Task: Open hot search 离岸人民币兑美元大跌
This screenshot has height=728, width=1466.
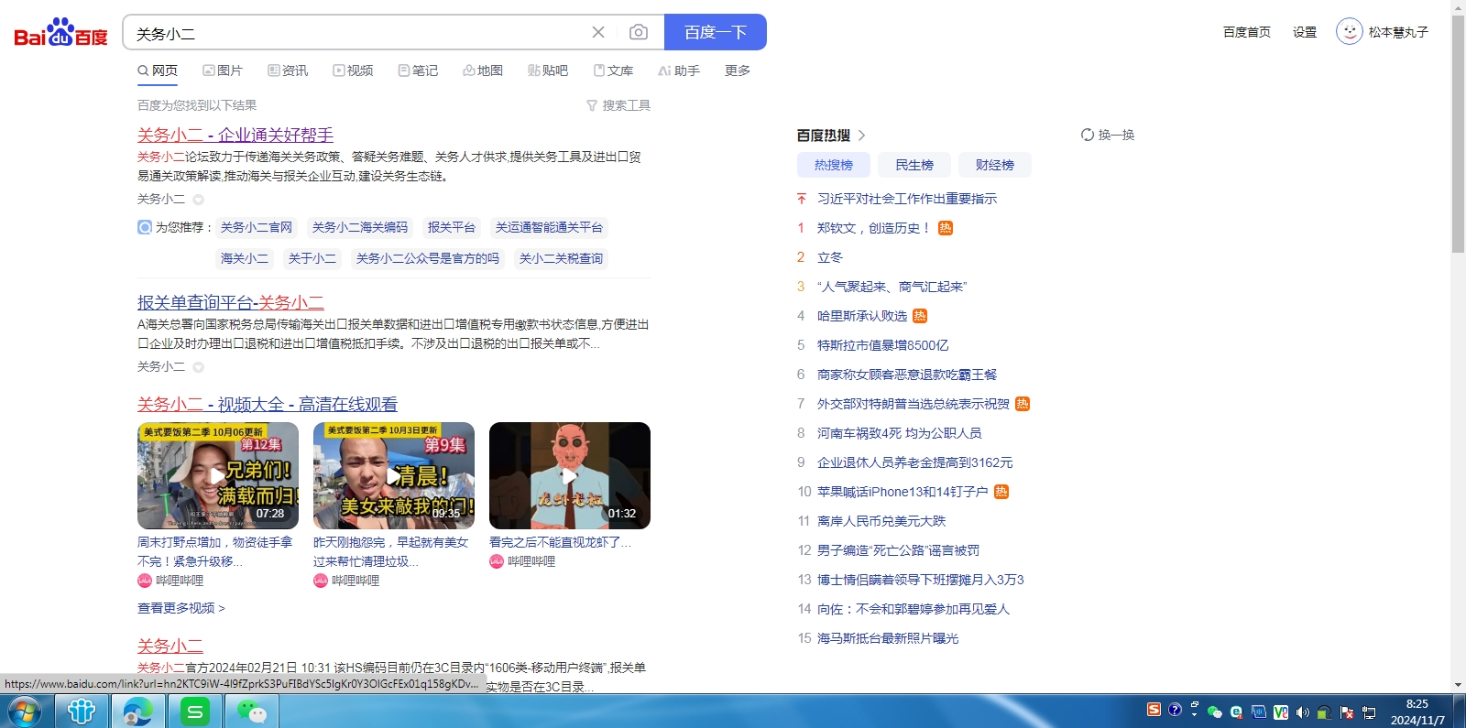Action: coord(881,521)
